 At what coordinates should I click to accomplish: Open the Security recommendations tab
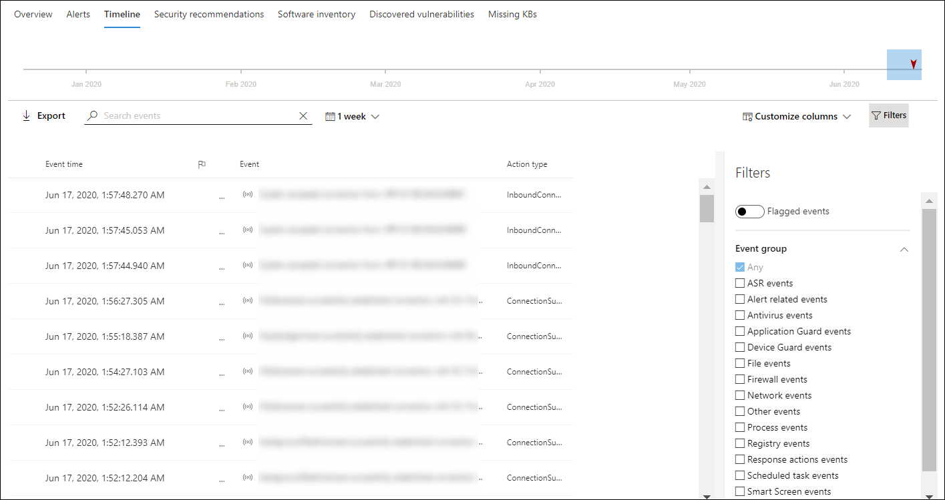[x=209, y=14]
